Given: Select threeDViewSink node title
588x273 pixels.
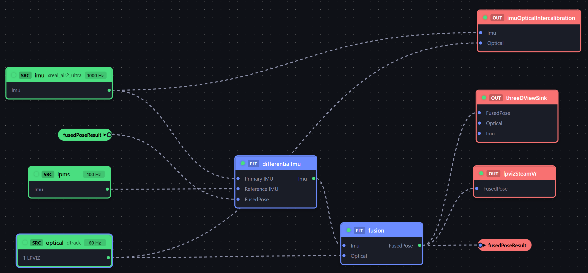Looking at the screenshot, I should pos(526,98).
